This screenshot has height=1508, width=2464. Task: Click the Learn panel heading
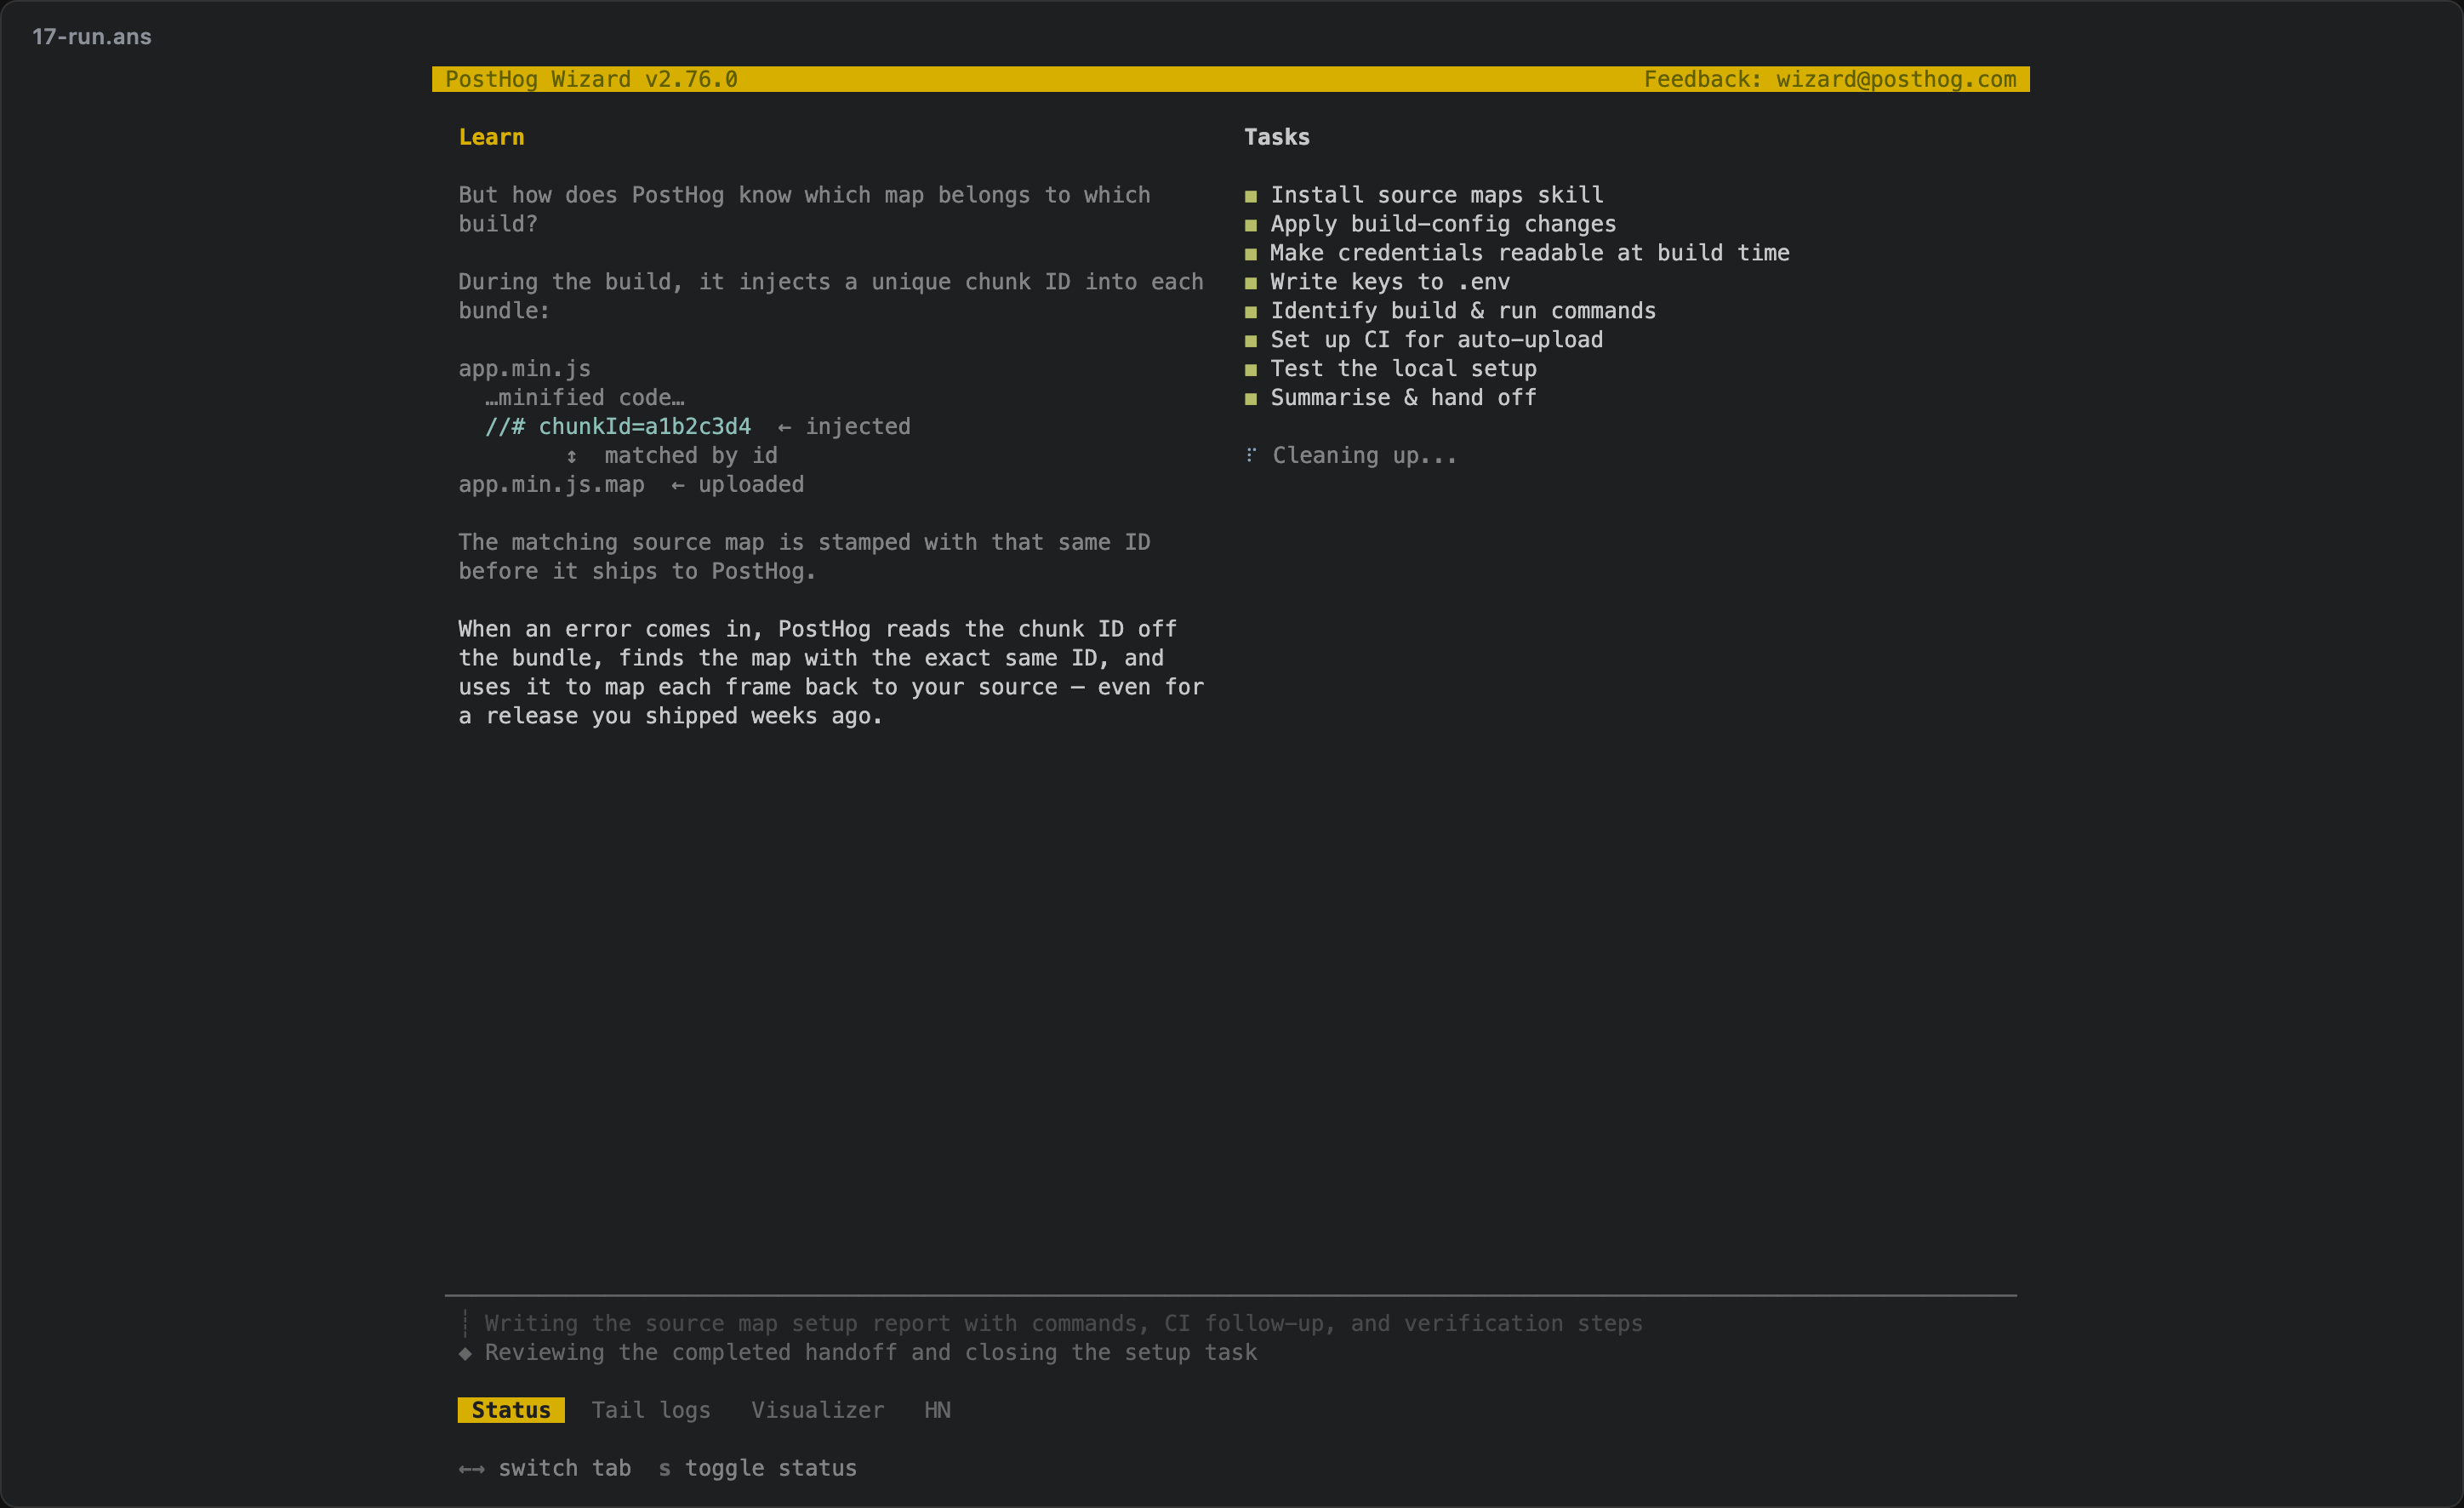[x=491, y=137]
